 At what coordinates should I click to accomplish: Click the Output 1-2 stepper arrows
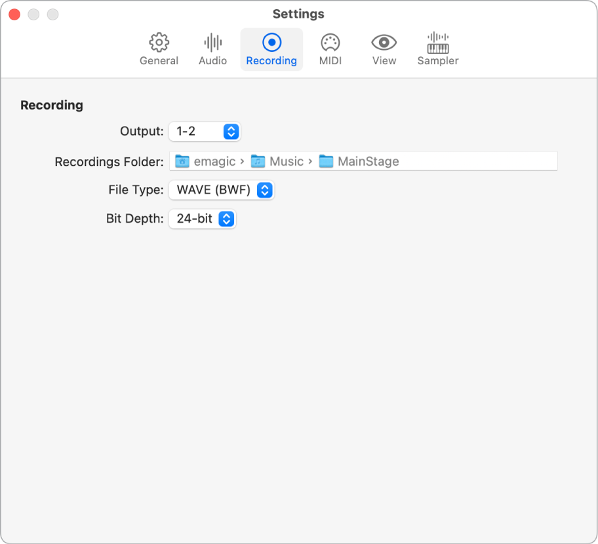(231, 131)
